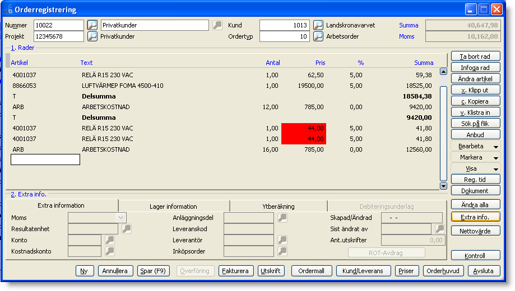515x291 pixels.
Task: Open the Ytberäkning tab
Action: coord(279,206)
